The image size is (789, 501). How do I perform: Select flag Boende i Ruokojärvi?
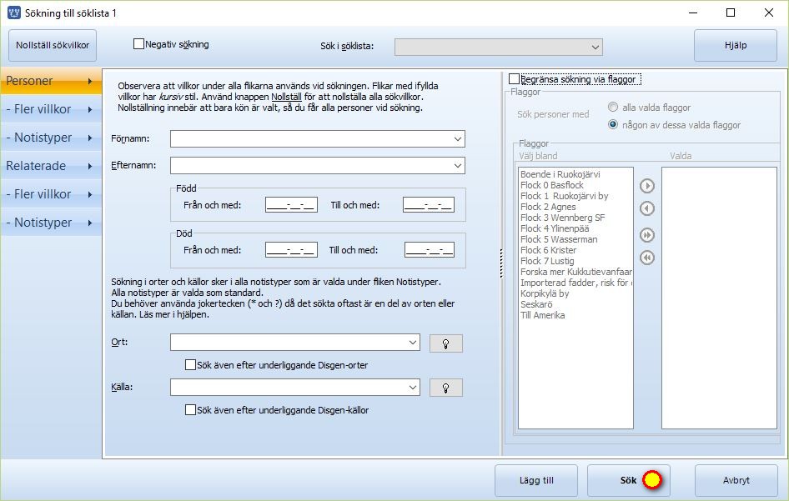(x=560, y=174)
